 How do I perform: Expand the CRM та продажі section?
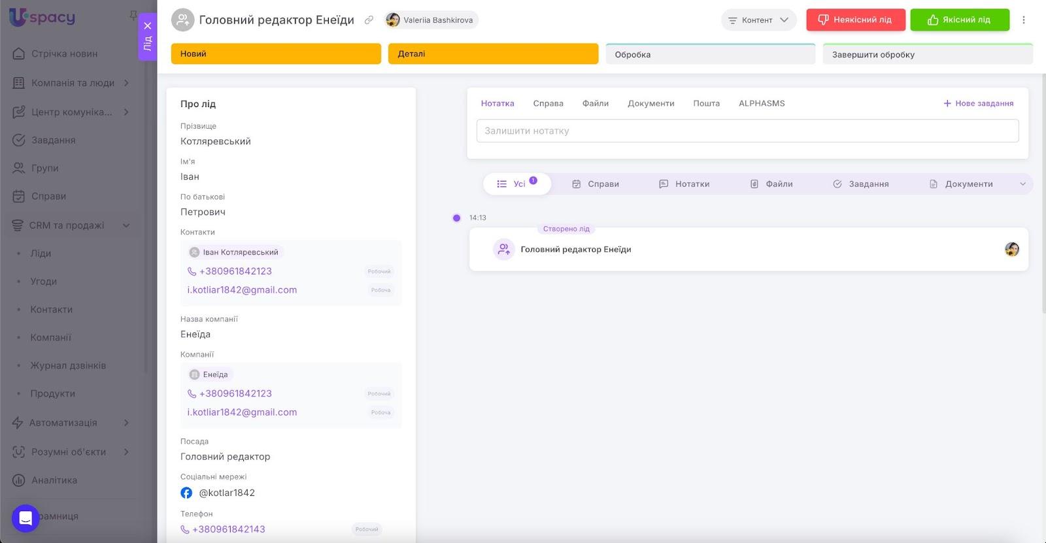pos(126,225)
